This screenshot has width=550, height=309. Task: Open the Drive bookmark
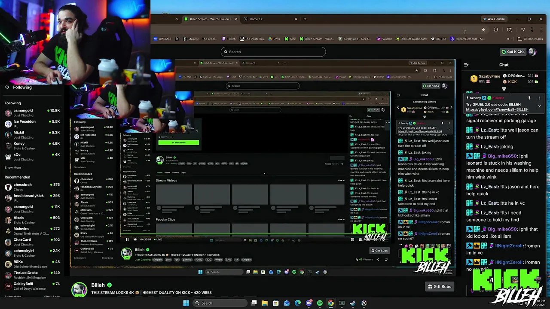click(274, 39)
